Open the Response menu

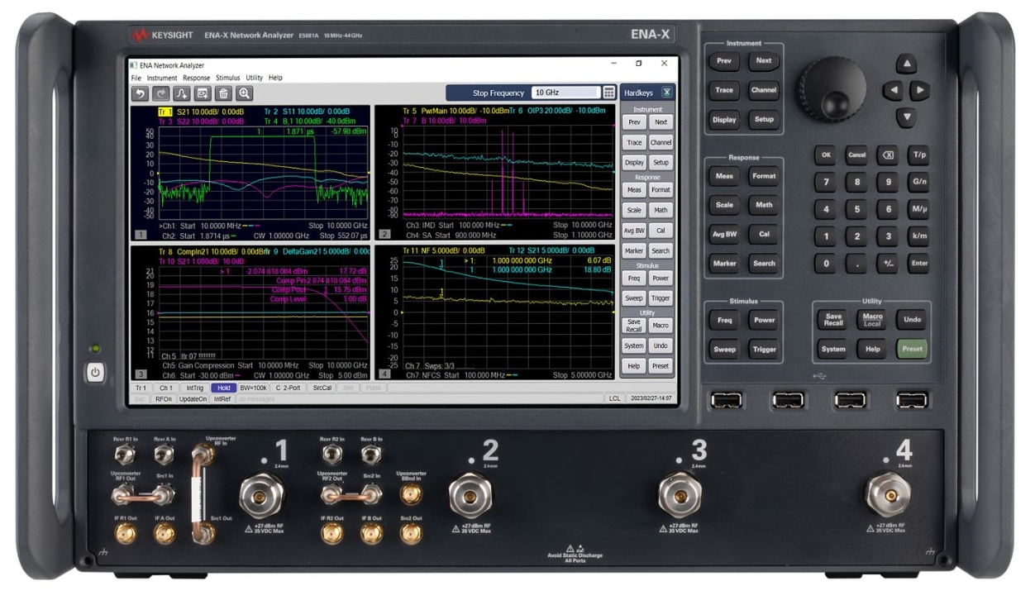point(197,78)
